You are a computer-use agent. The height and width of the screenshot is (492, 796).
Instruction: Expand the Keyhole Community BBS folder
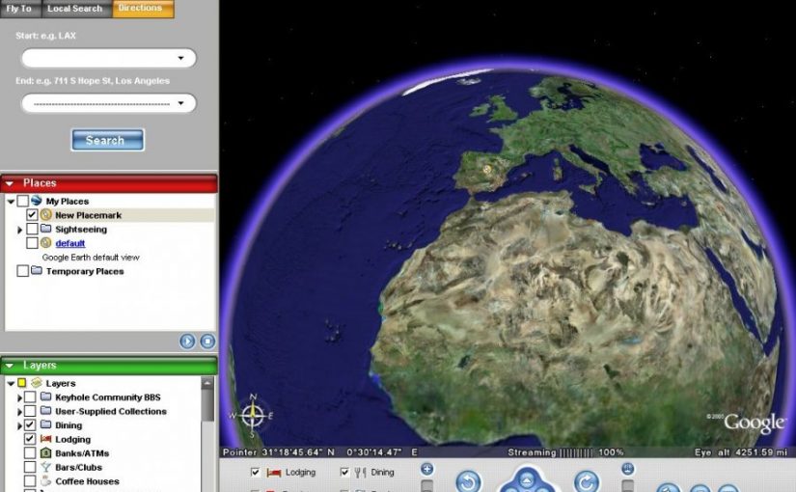point(20,398)
